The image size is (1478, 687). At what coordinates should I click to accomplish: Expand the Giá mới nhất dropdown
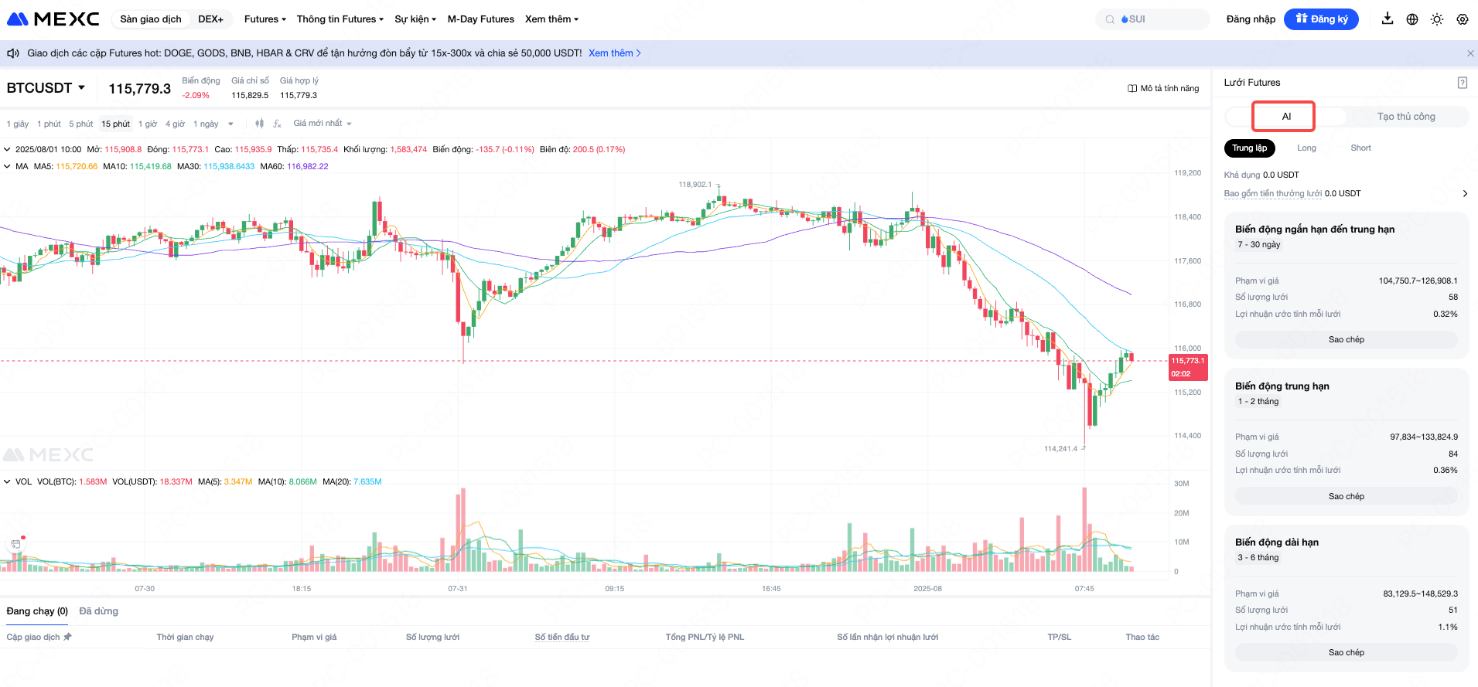(323, 124)
